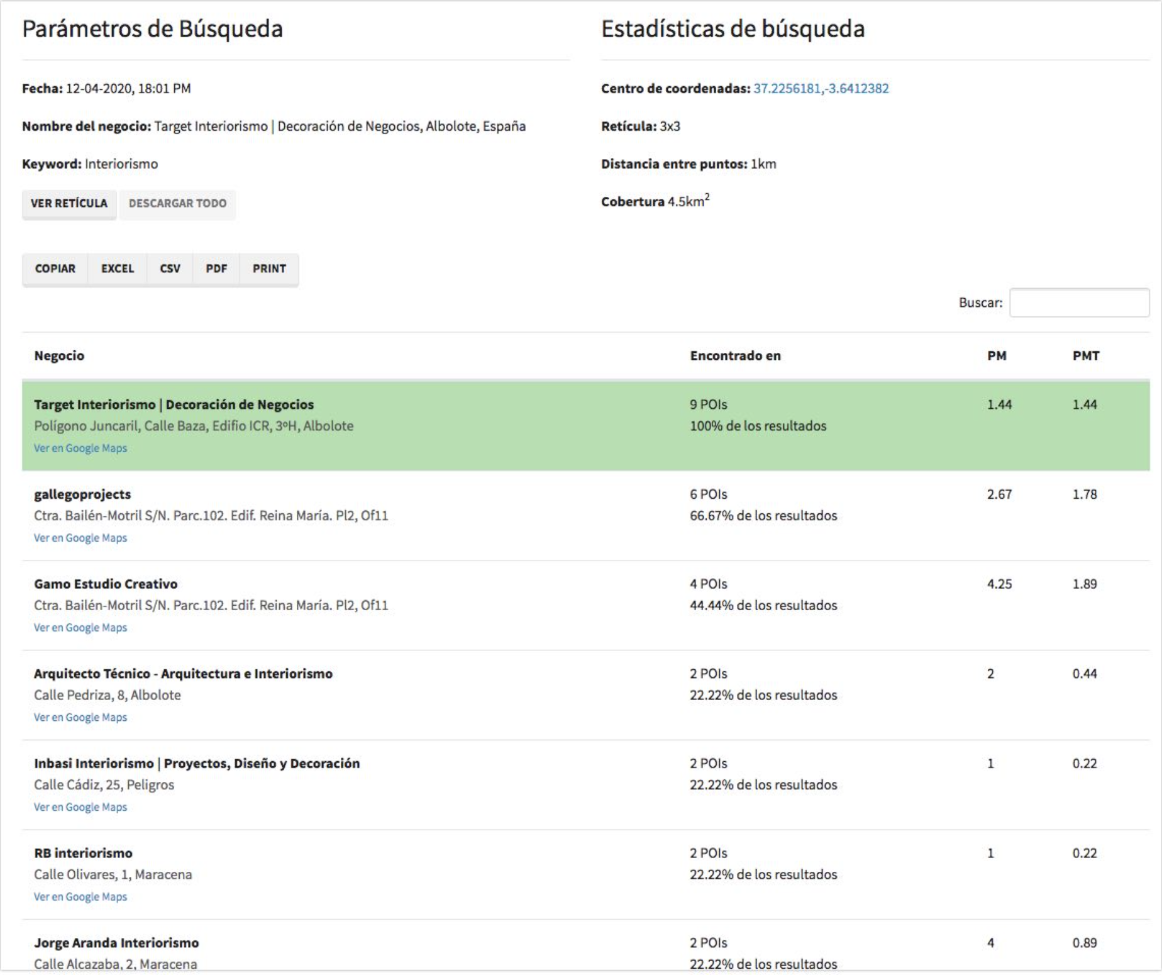Image resolution: width=1162 pixels, height=975 pixels.
Task: Click Cobertura value 4.5km²
Action: [x=689, y=201]
